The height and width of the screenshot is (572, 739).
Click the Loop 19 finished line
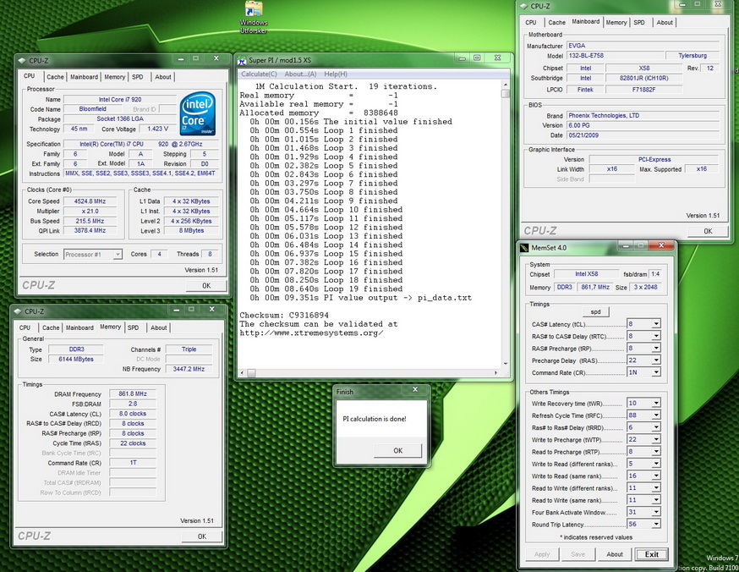click(x=326, y=289)
